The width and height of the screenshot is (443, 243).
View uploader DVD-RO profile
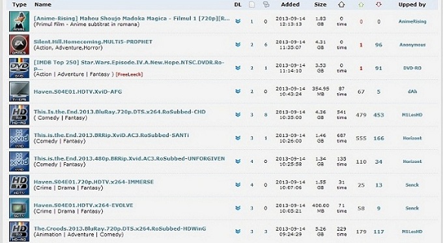(x=412, y=68)
